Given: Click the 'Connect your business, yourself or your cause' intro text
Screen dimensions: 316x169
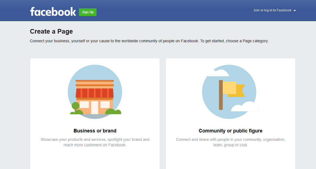Looking at the screenshot, I should point(149,41).
